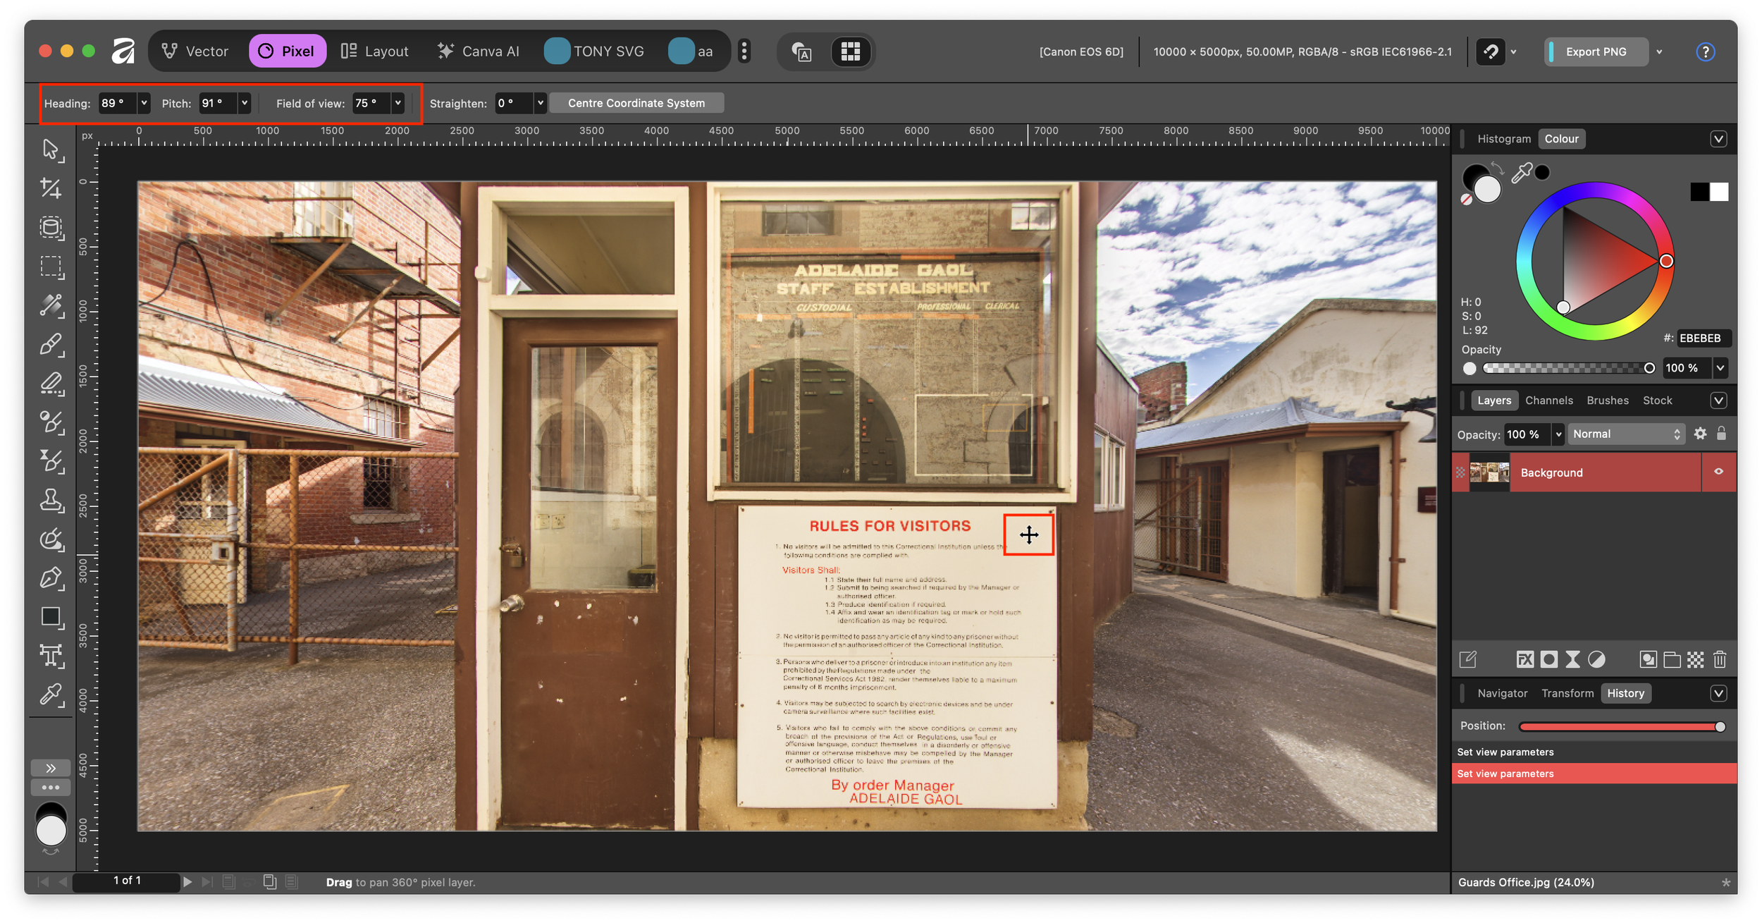Screen dimensions: 1762x923
Task: Click Centre Coordinate System button
Action: tap(636, 103)
